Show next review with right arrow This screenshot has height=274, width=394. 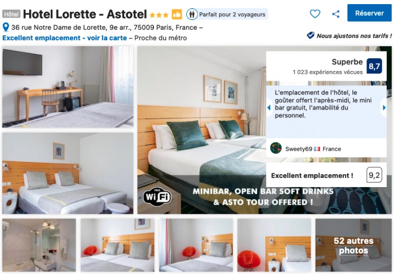[x=384, y=108]
